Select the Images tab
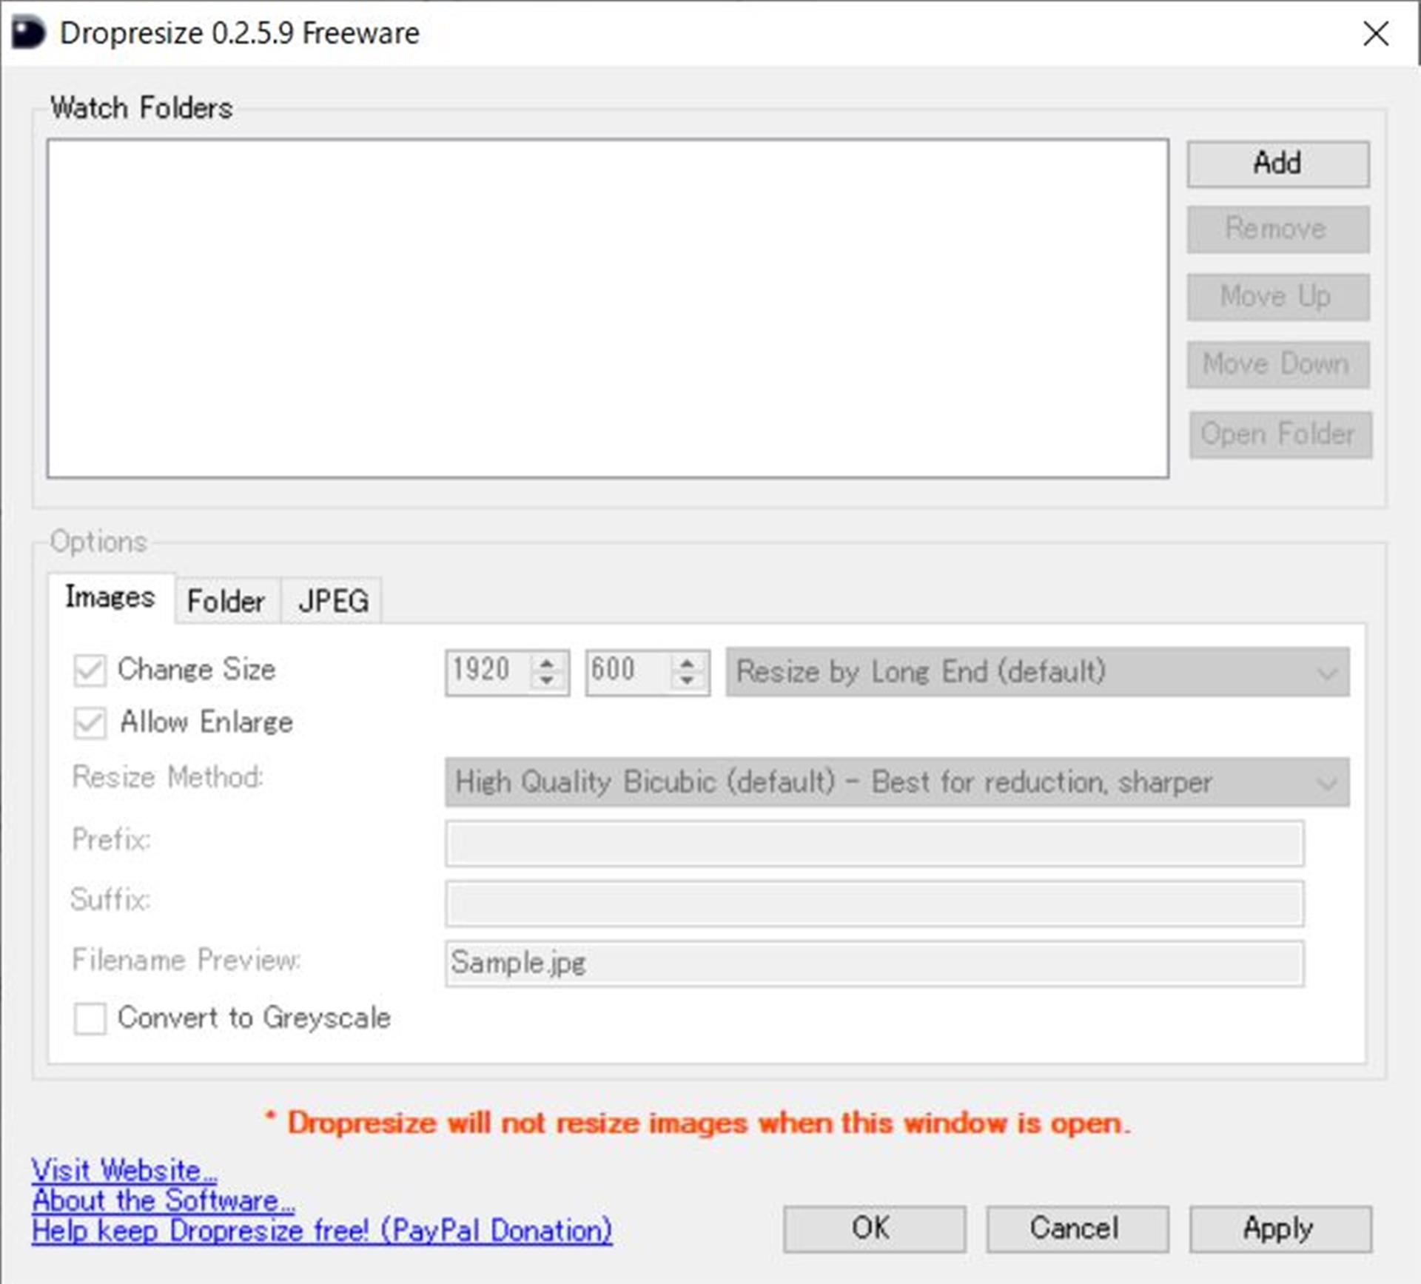 [x=110, y=596]
